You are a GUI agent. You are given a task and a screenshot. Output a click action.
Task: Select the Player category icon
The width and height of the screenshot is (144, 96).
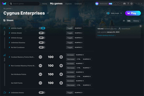pos(4,28)
